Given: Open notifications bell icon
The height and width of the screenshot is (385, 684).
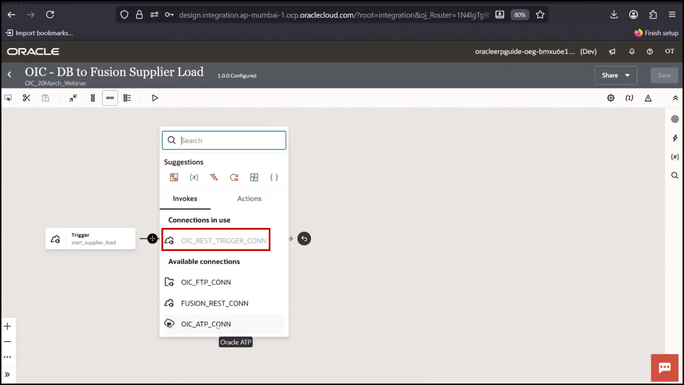Looking at the screenshot, I should click(x=632, y=51).
